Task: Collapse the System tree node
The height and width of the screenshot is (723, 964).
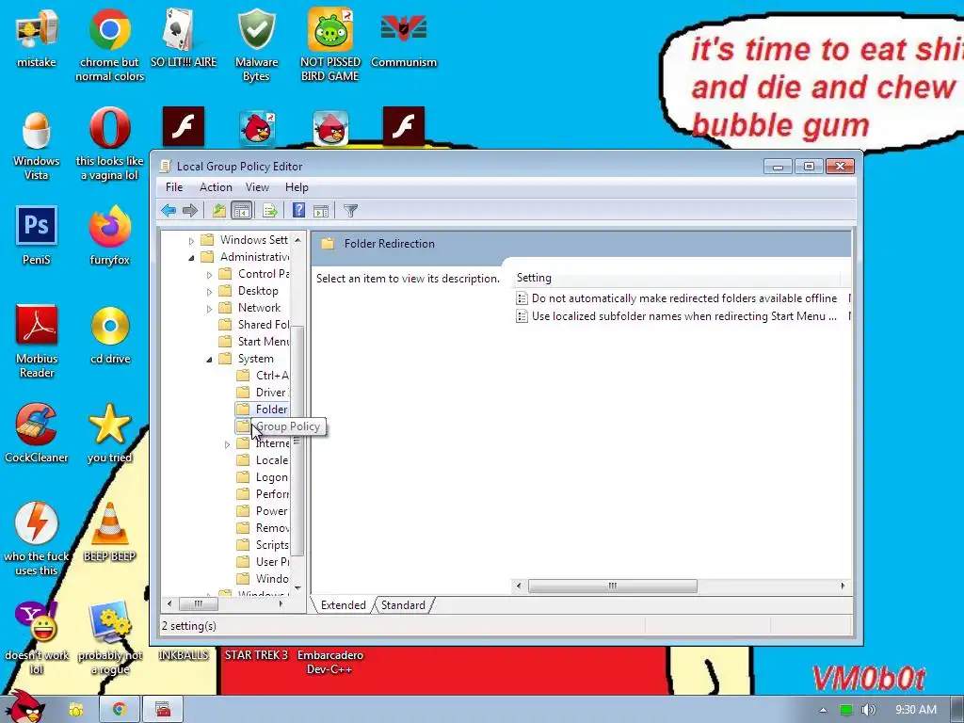Action: click(x=209, y=359)
